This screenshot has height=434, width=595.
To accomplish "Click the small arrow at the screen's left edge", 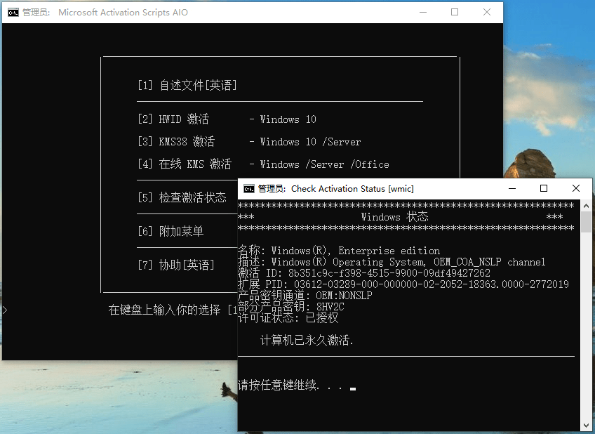I will click(x=4, y=308).
